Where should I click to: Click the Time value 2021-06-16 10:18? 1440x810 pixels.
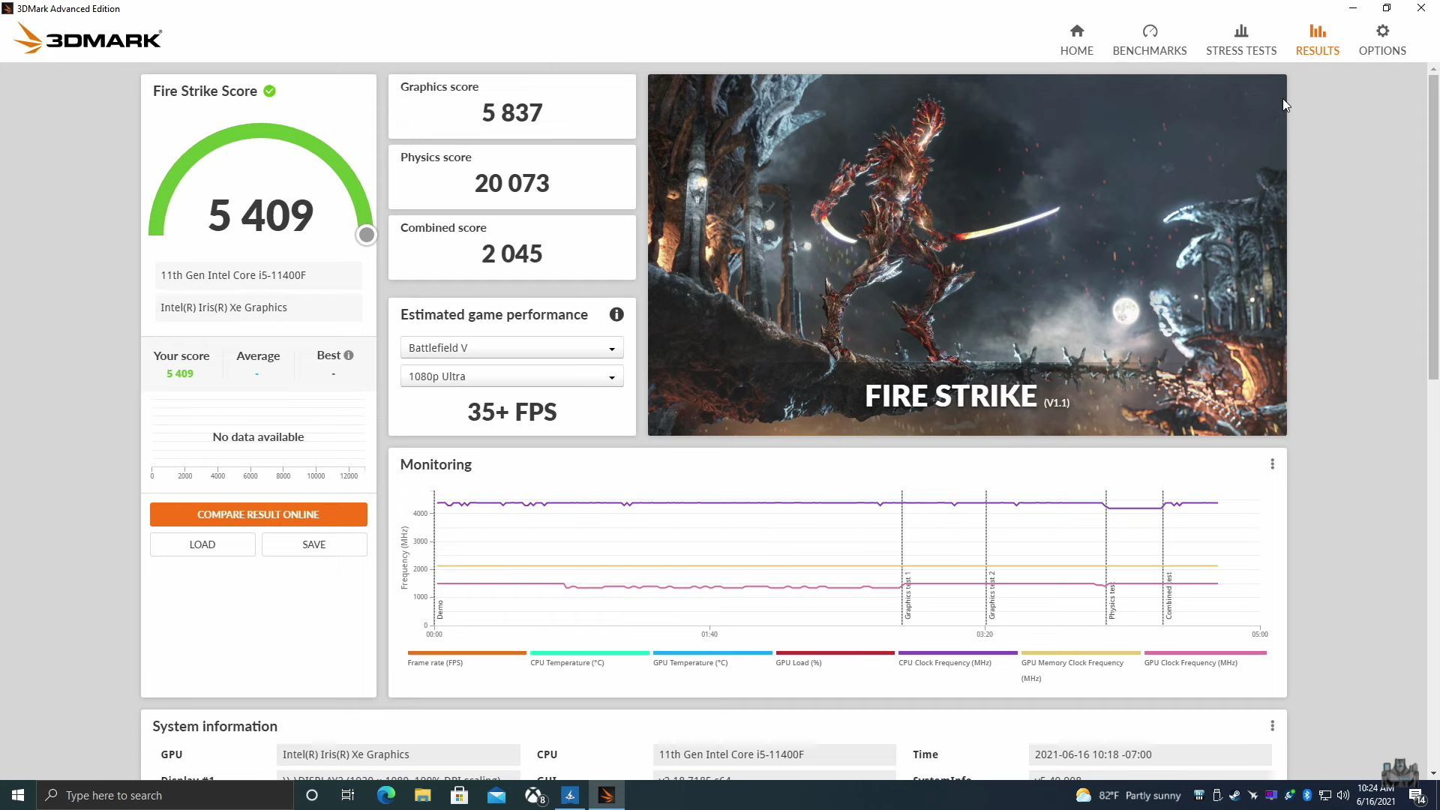tap(1150, 754)
